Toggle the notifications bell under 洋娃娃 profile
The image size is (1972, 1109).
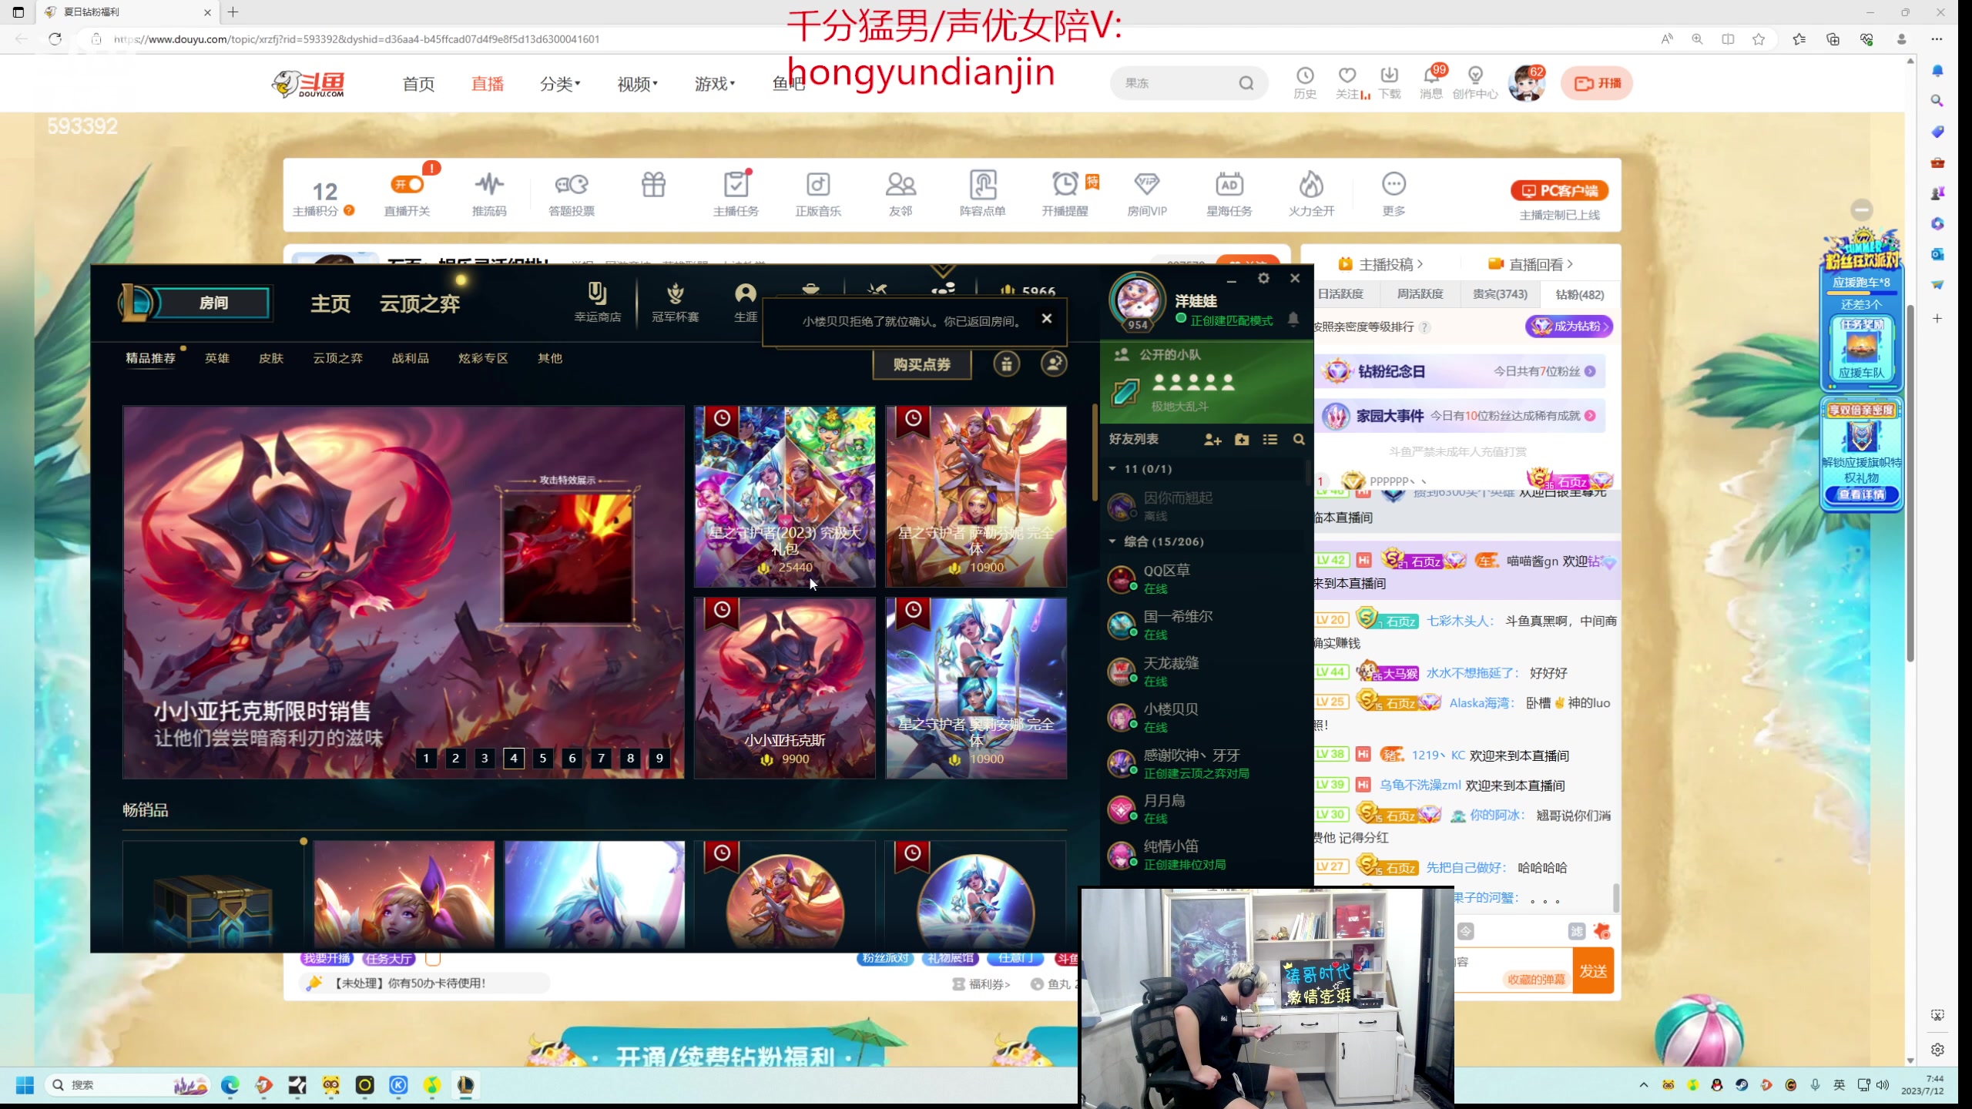[x=1293, y=319]
